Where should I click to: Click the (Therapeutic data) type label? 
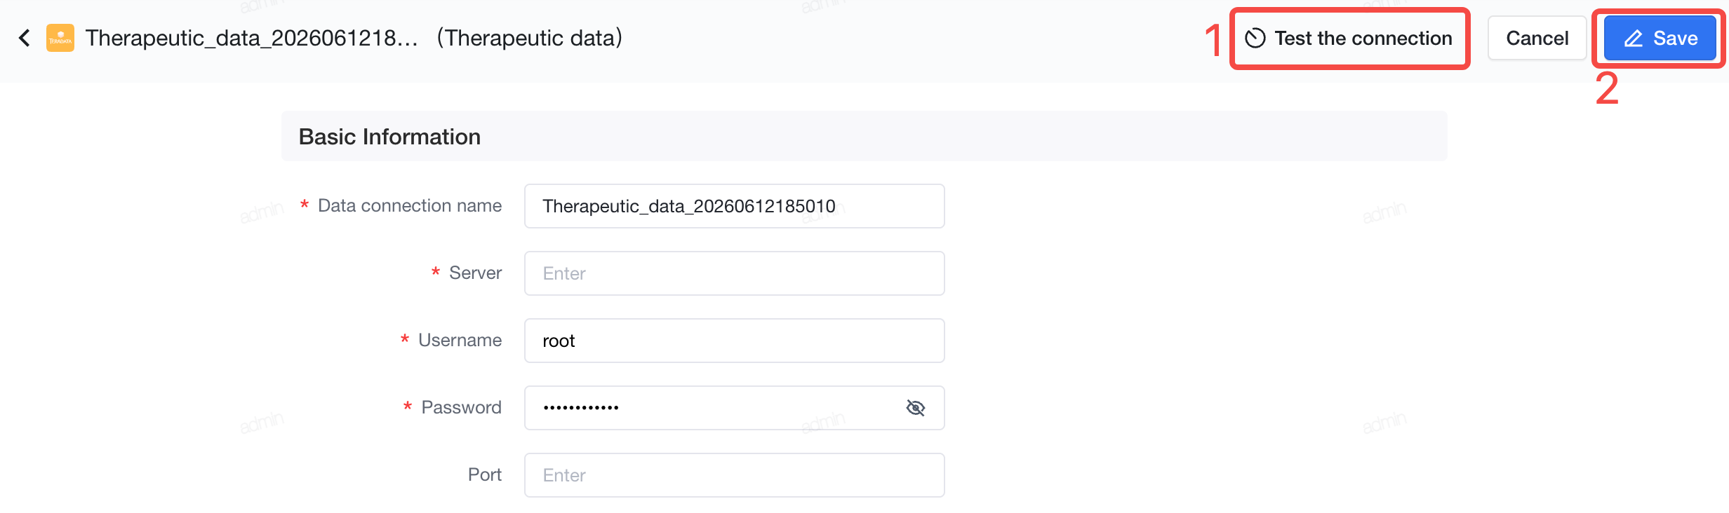[x=530, y=38]
